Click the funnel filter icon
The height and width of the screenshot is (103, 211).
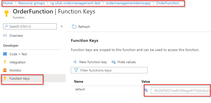(76, 70)
